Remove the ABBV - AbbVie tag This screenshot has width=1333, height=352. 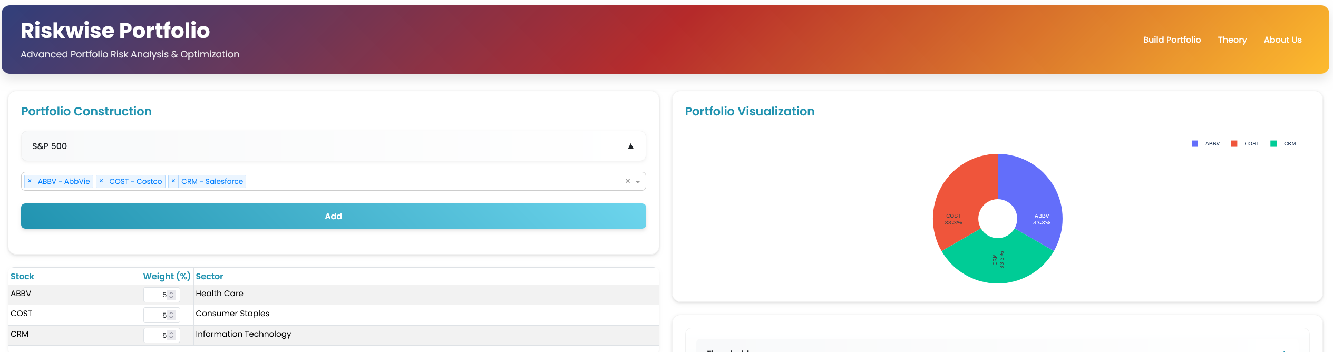(x=30, y=181)
